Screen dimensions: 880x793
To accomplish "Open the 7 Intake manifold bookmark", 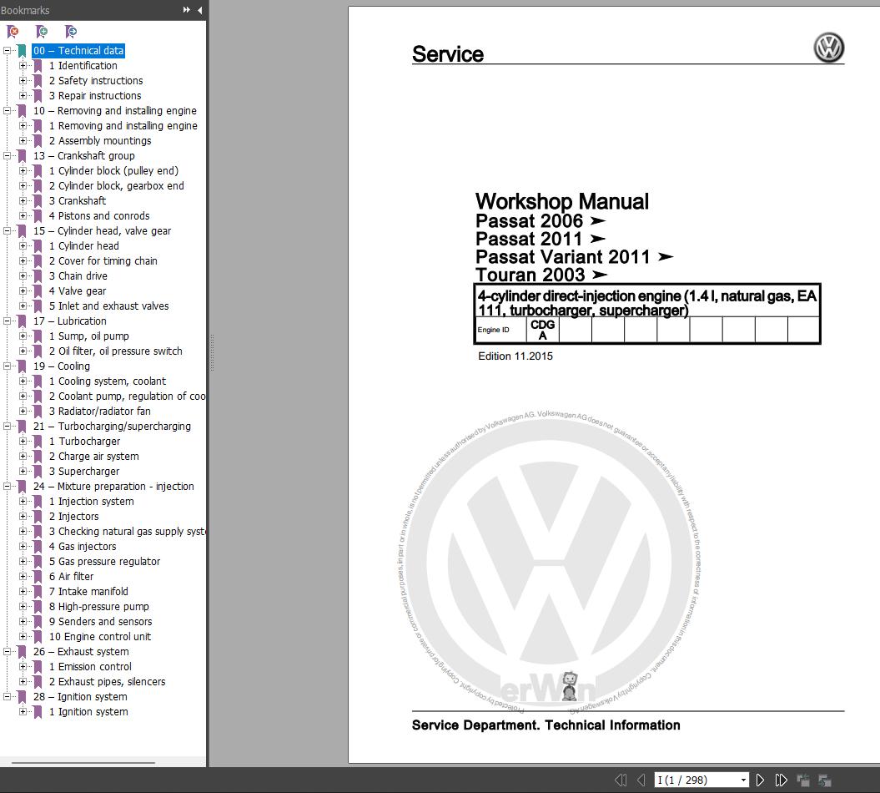I will pyautogui.click(x=90, y=591).
